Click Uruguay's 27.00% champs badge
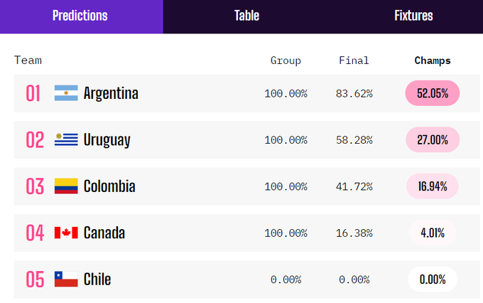The width and height of the screenshot is (483, 303). pos(432,139)
